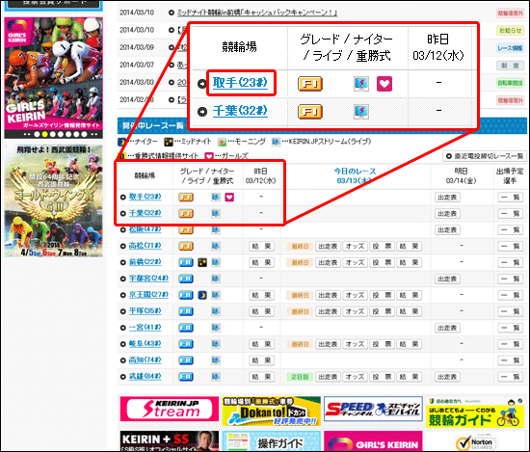Click the FII grade badge in 平塚 row
The width and height of the screenshot is (530, 452).
[x=186, y=311]
